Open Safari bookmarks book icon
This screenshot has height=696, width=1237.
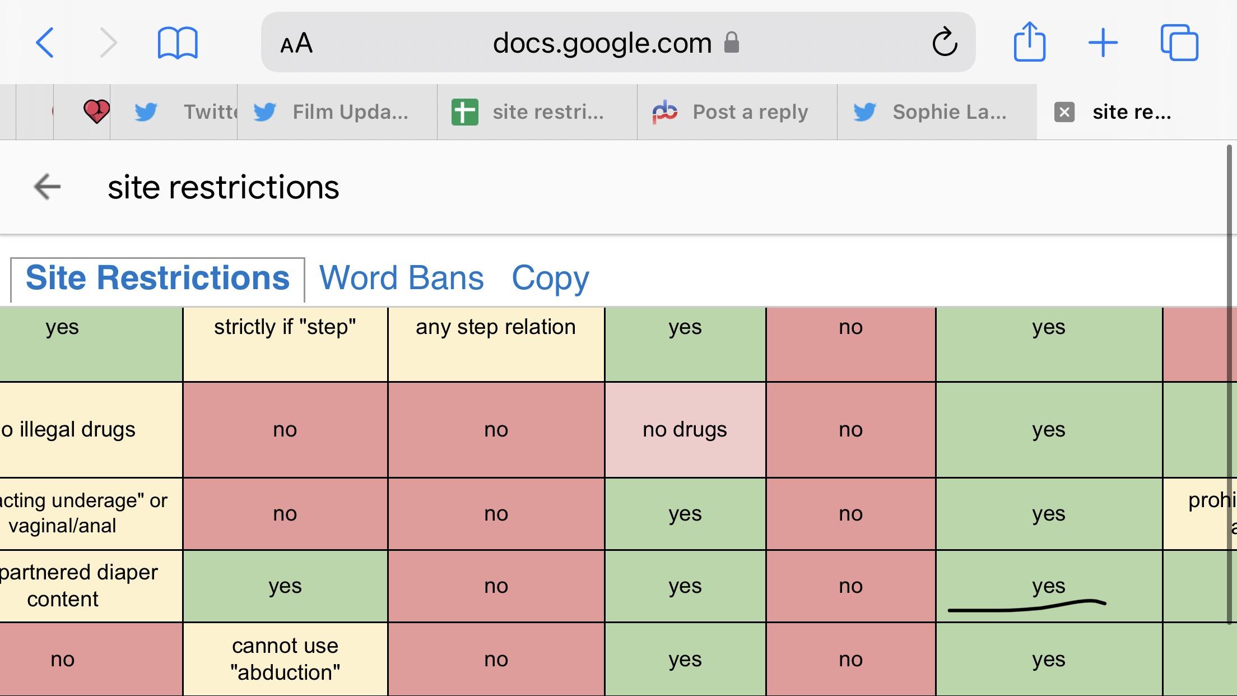pyautogui.click(x=178, y=43)
